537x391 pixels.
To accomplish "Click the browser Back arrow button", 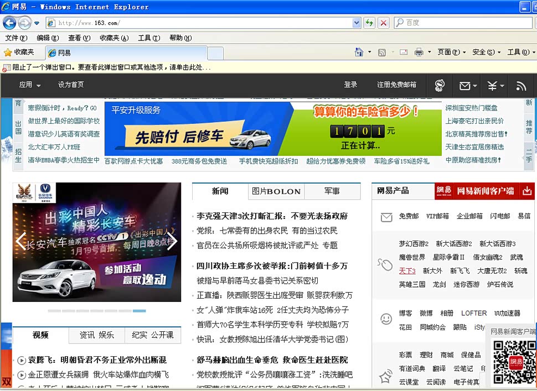I will click(9, 23).
